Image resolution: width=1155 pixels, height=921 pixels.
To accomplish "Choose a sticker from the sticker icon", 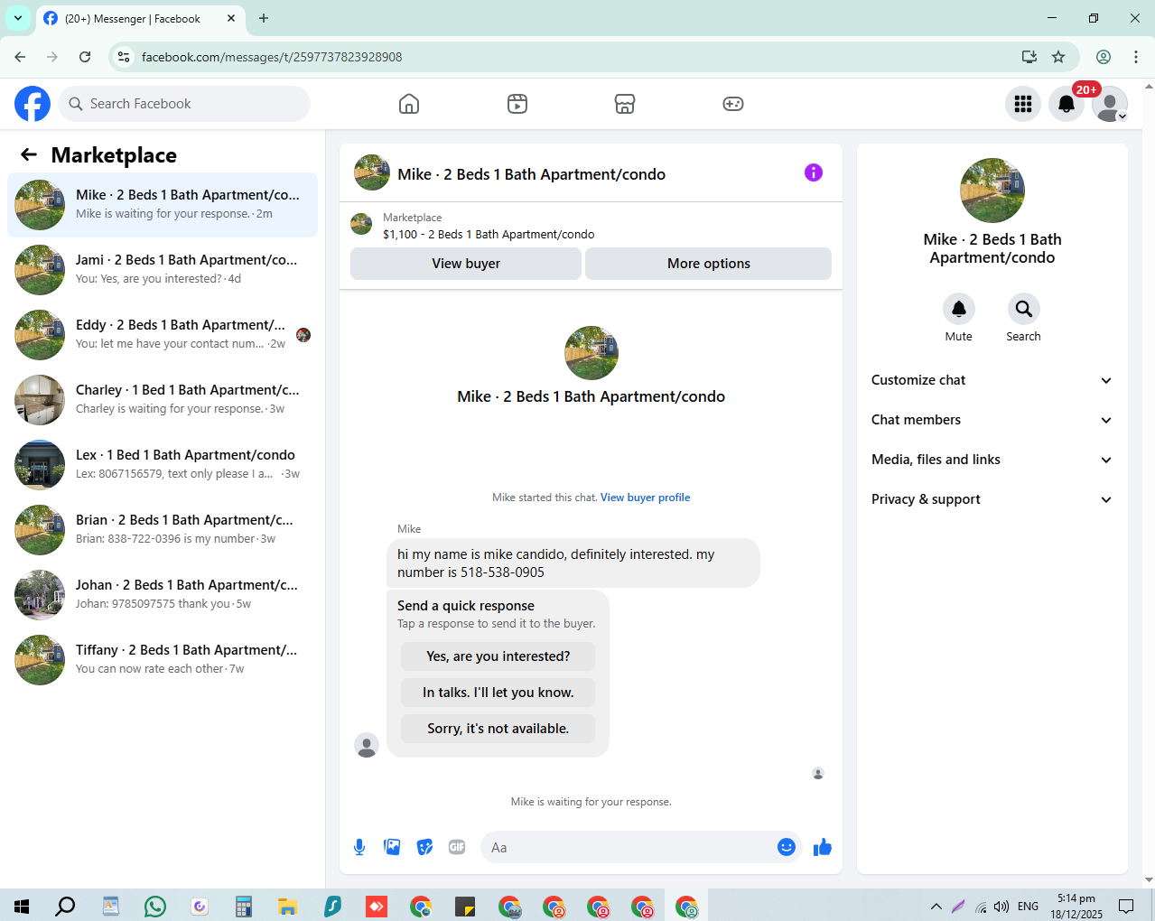I will 424,847.
